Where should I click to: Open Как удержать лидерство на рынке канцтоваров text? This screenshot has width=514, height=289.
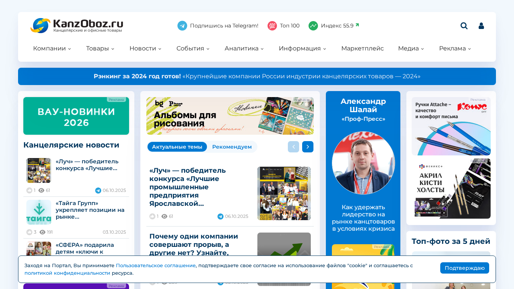point(363,218)
